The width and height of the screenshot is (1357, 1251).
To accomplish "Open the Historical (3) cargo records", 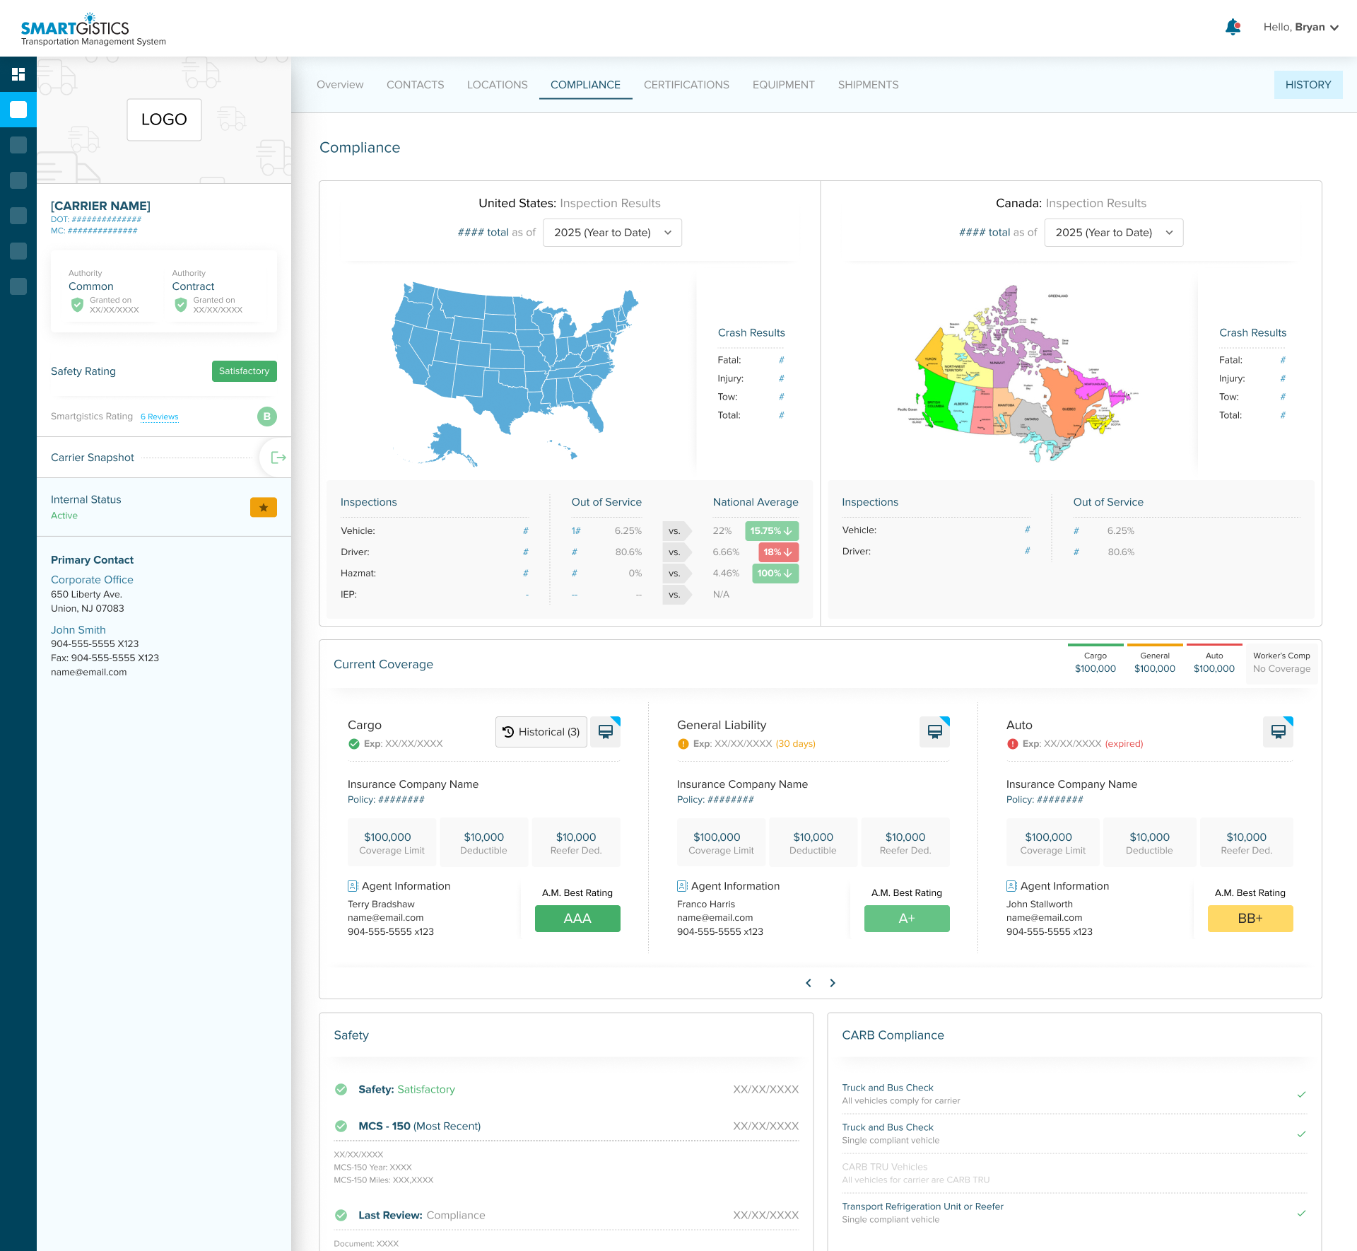I will (541, 731).
